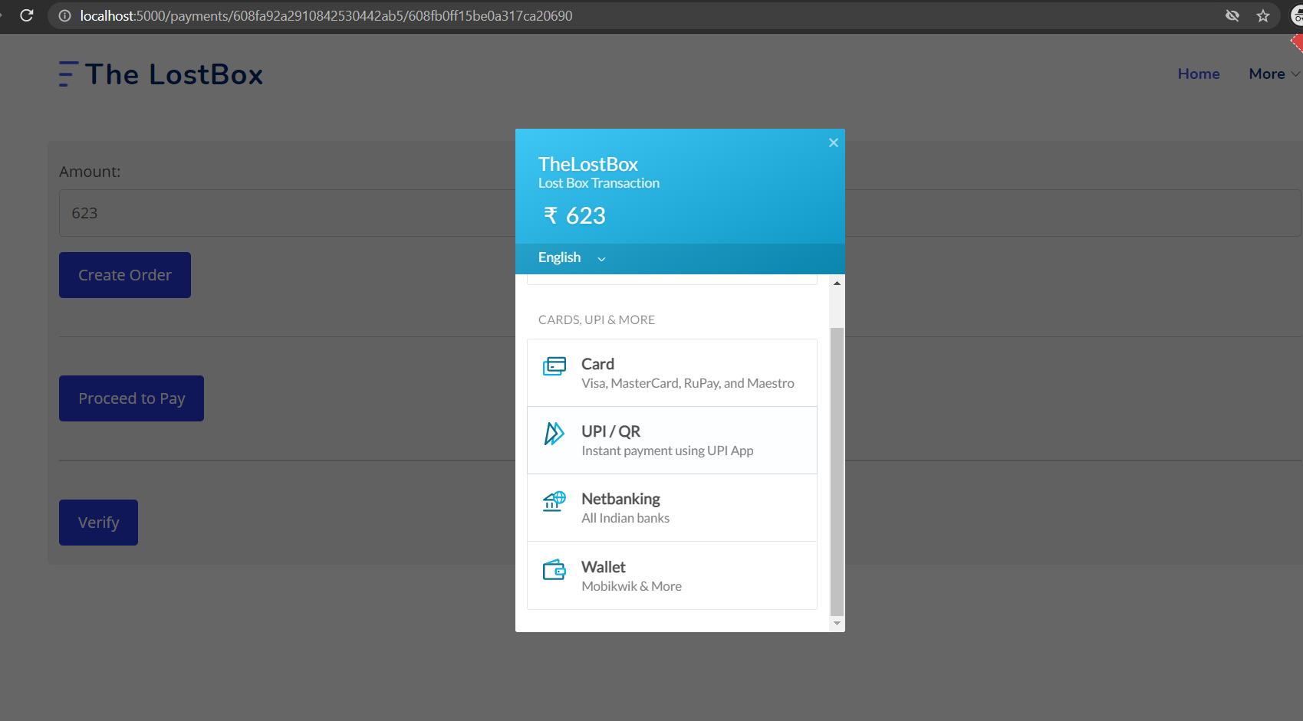Click The LostBox site title
The width and height of the screenshot is (1303, 721).
174,74
